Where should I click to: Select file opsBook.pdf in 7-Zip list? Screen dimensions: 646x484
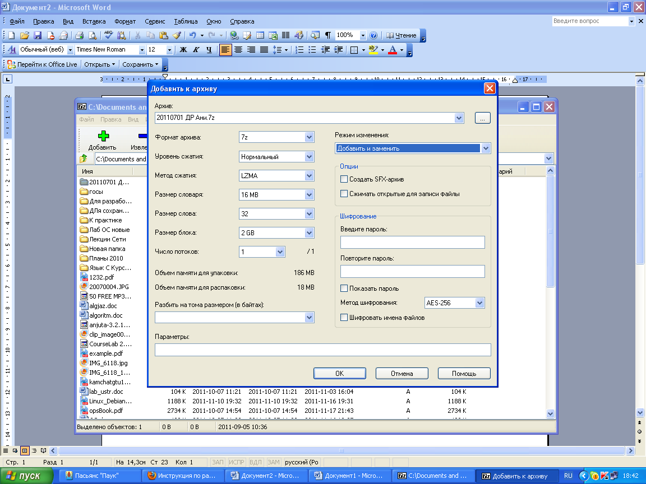pyautogui.click(x=107, y=411)
